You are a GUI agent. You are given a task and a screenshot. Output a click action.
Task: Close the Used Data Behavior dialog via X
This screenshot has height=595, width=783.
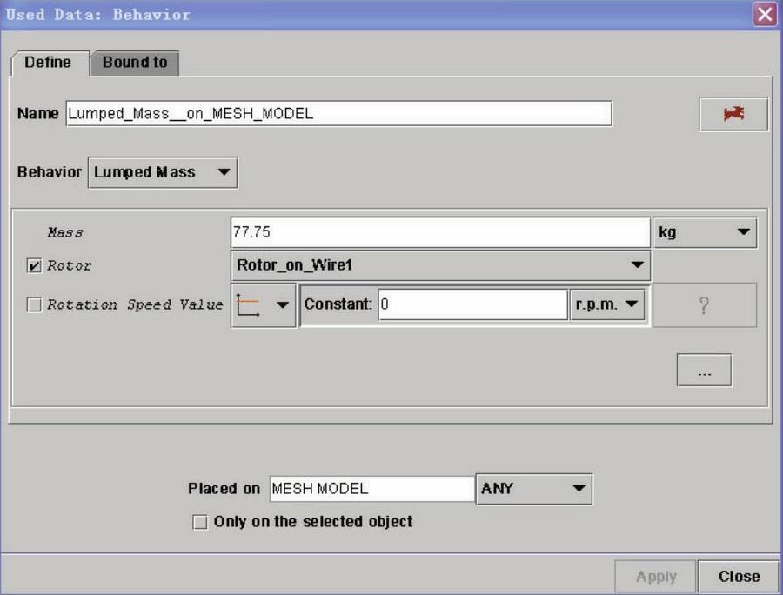click(765, 15)
